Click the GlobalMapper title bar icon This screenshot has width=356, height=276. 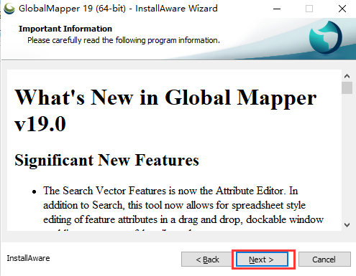[9, 9]
